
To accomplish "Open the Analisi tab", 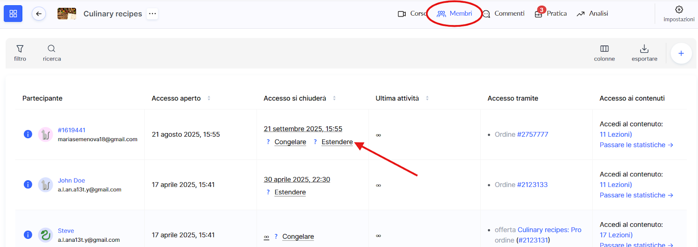I will pyautogui.click(x=592, y=14).
